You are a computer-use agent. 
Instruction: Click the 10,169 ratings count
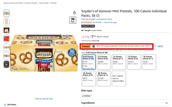tap(98, 22)
